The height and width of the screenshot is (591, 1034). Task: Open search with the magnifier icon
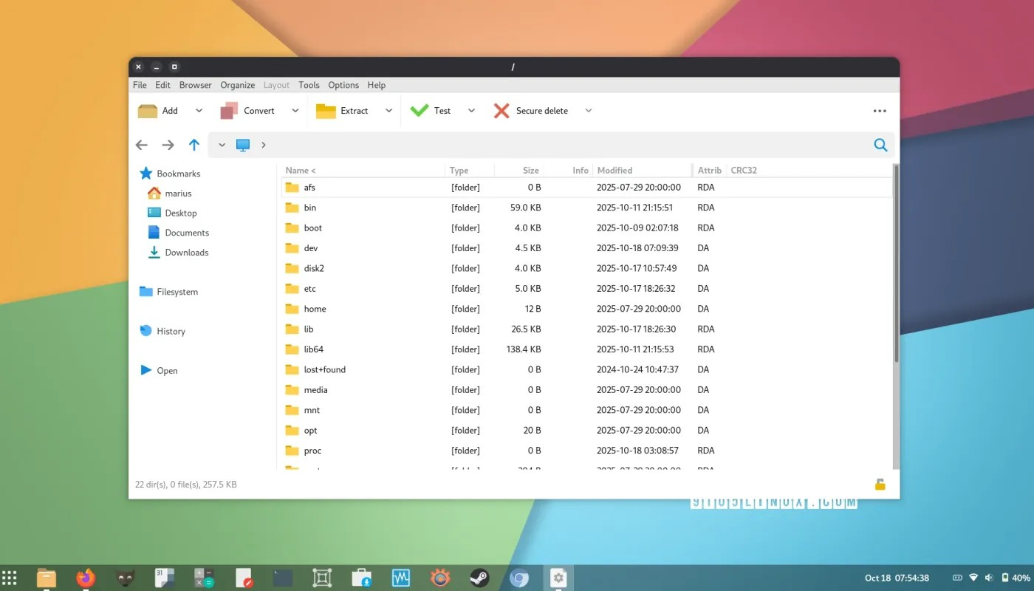(880, 145)
